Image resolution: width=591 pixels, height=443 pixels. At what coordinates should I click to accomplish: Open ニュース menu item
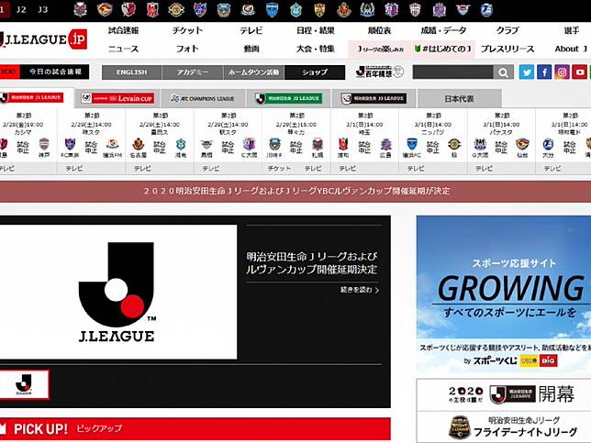pos(123,49)
